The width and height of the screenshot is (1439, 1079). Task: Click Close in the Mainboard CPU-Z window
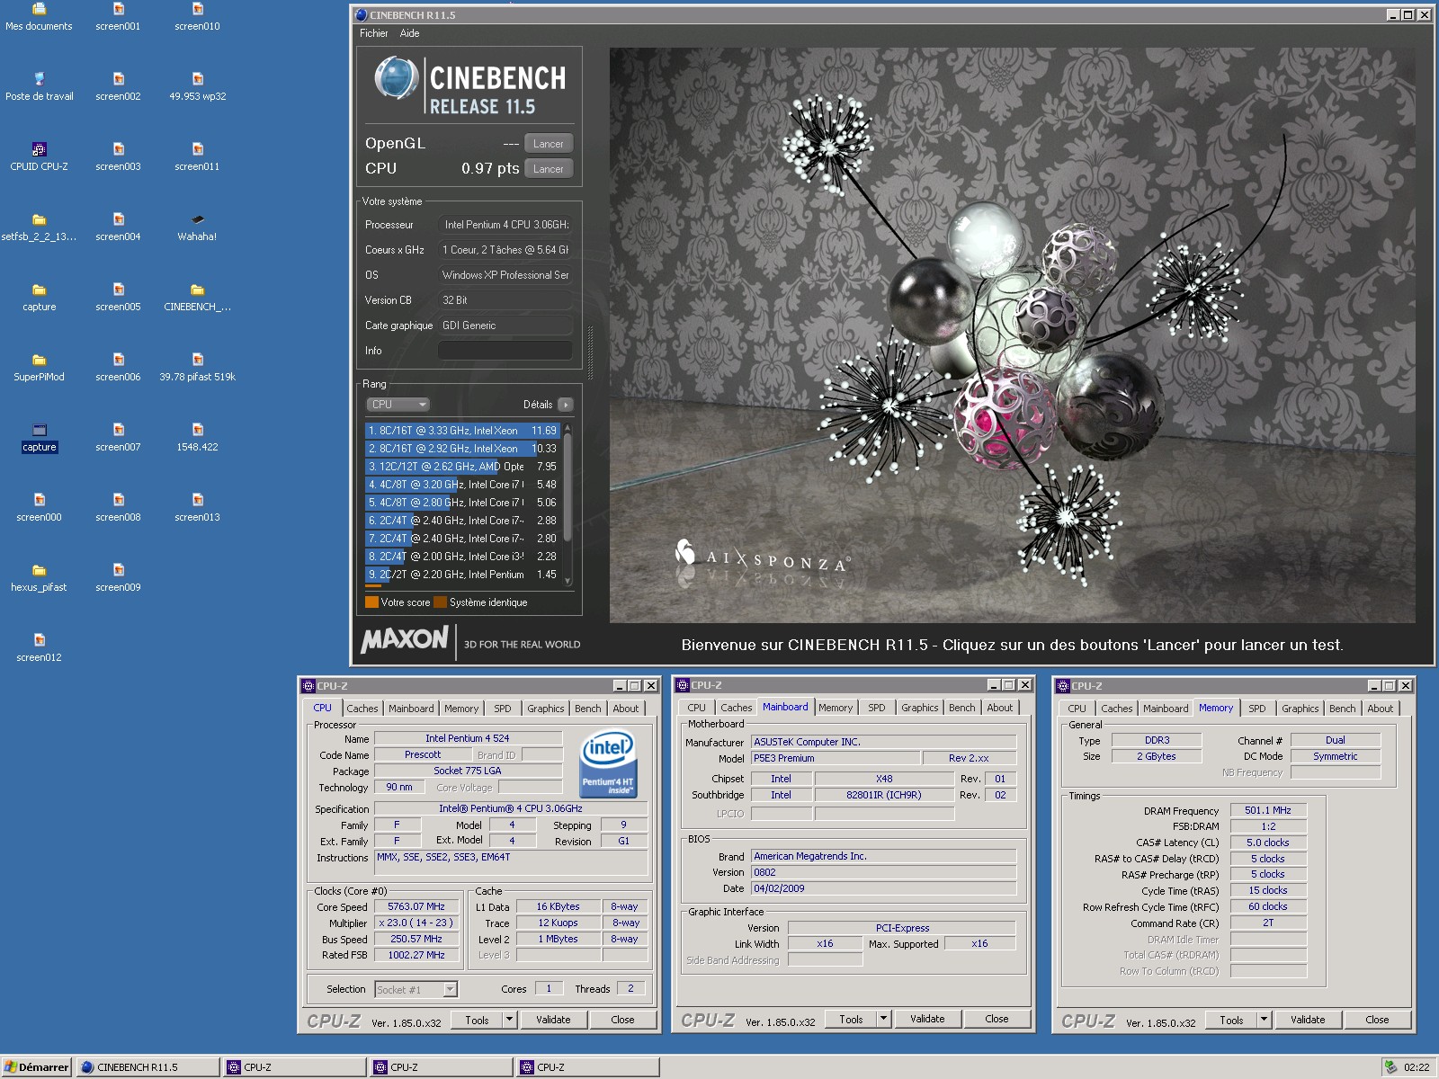997,1019
